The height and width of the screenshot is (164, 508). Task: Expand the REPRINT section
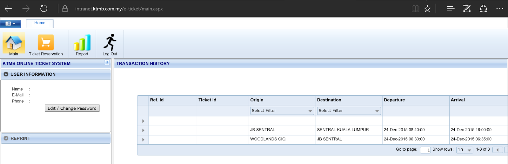click(x=6, y=138)
